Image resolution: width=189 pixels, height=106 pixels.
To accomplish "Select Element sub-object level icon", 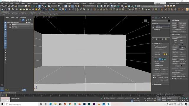I will click(165, 59).
